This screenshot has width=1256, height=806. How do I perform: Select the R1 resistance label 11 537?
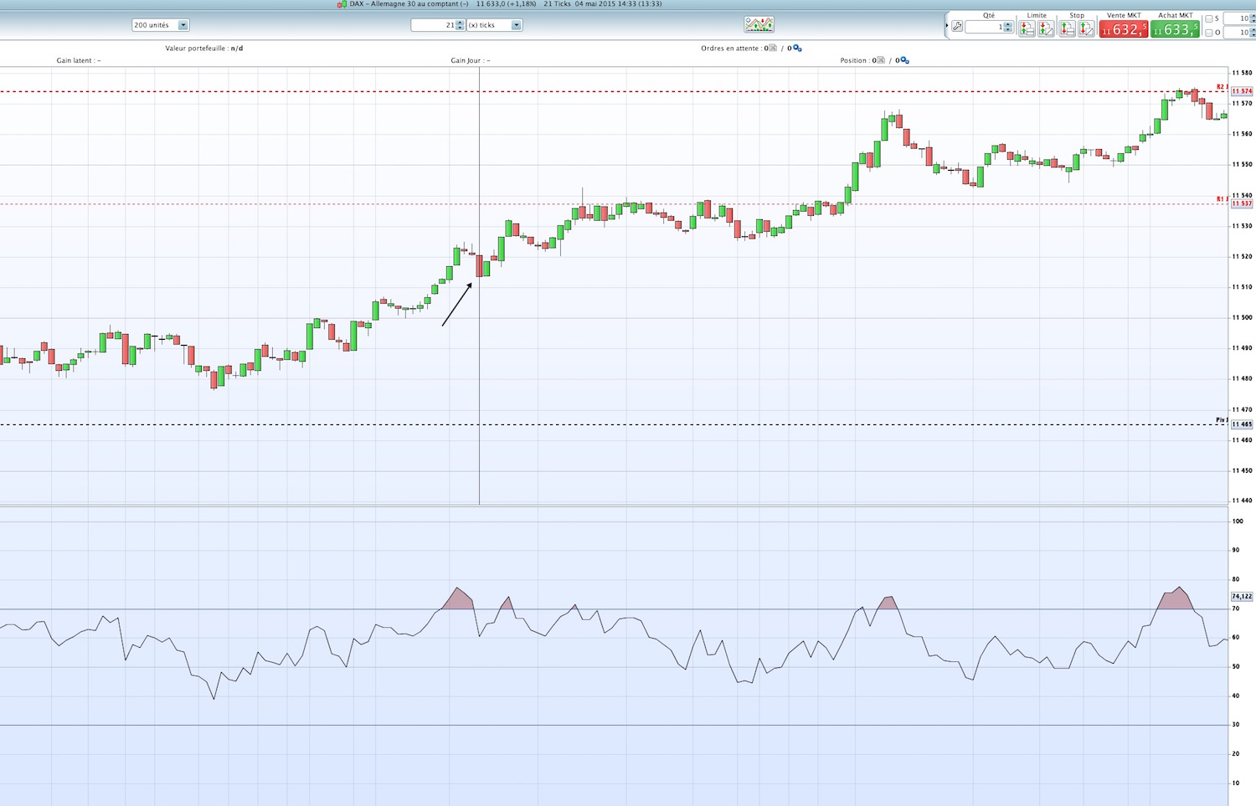[x=1242, y=203]
